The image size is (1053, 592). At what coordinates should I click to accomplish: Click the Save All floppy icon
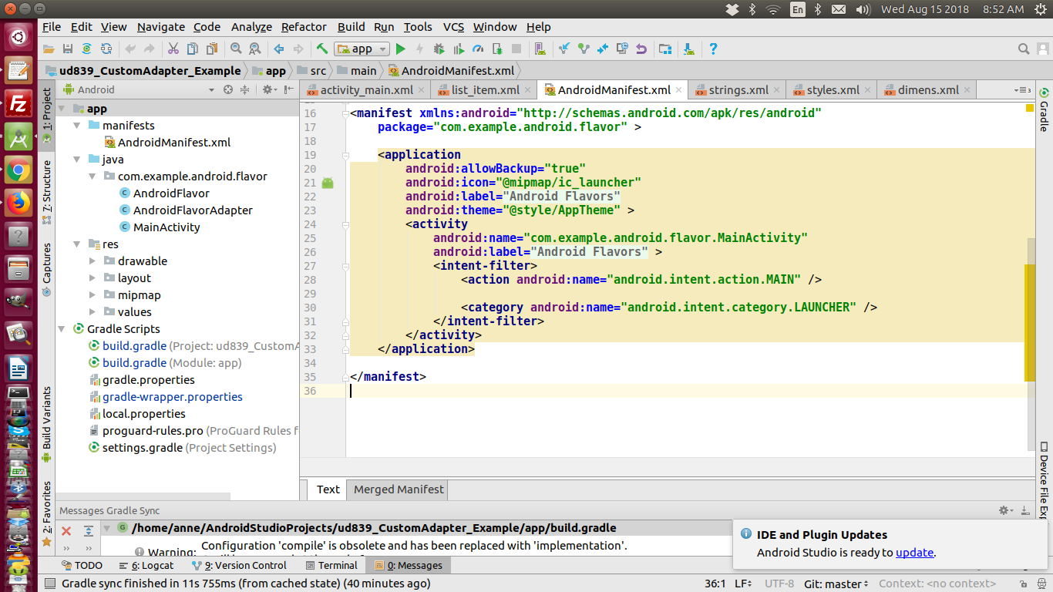[x=68, y=49]
